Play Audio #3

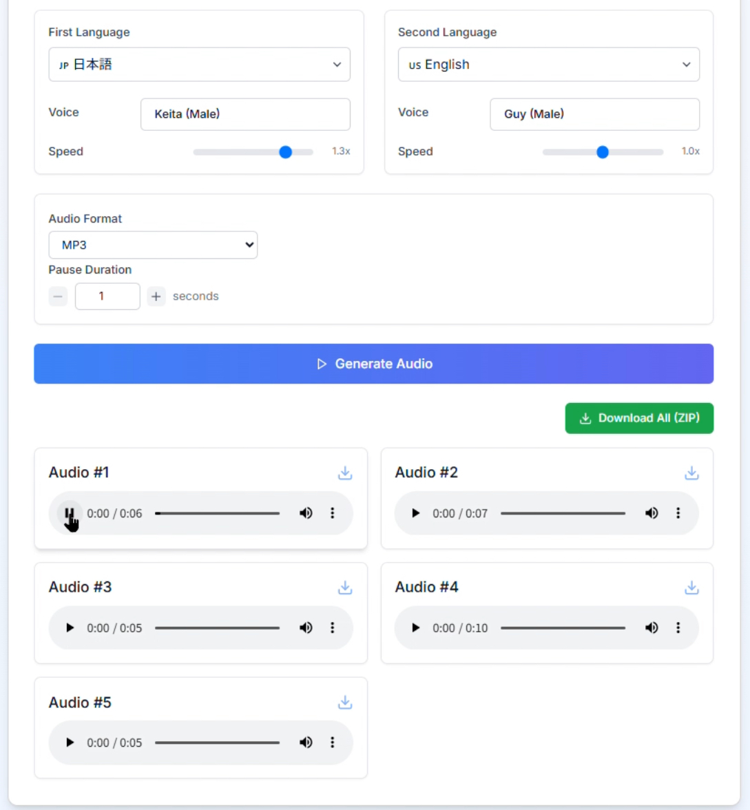70,627
